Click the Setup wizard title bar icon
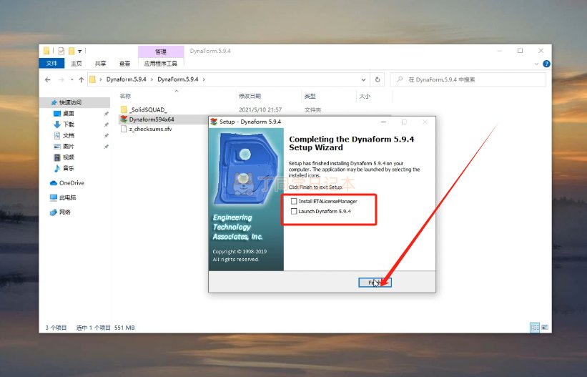 pos(214,122)
